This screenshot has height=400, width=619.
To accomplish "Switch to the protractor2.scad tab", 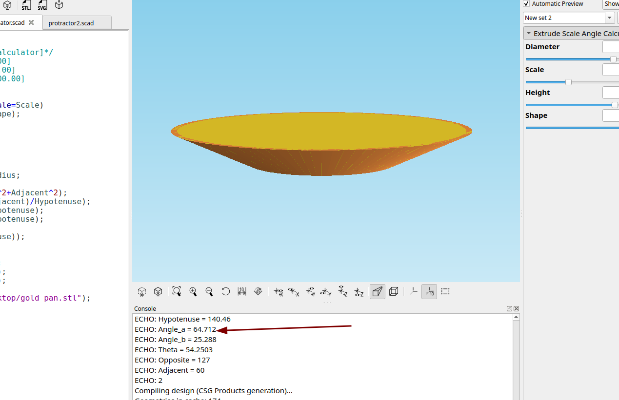I will coord(71,23).
